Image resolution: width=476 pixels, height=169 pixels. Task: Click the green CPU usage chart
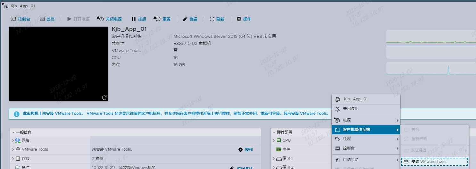coord(431,38)
